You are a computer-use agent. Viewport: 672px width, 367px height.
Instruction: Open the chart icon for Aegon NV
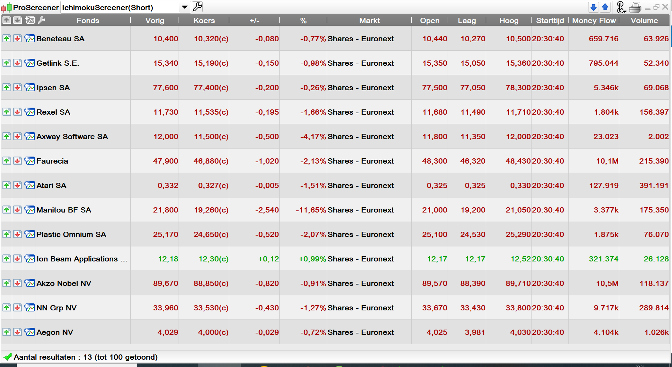tap(30, 332)
